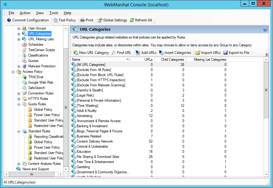The image size is (273, 188).
Task: Open Test Policy from the toolbar
Action: coord(56,20)
